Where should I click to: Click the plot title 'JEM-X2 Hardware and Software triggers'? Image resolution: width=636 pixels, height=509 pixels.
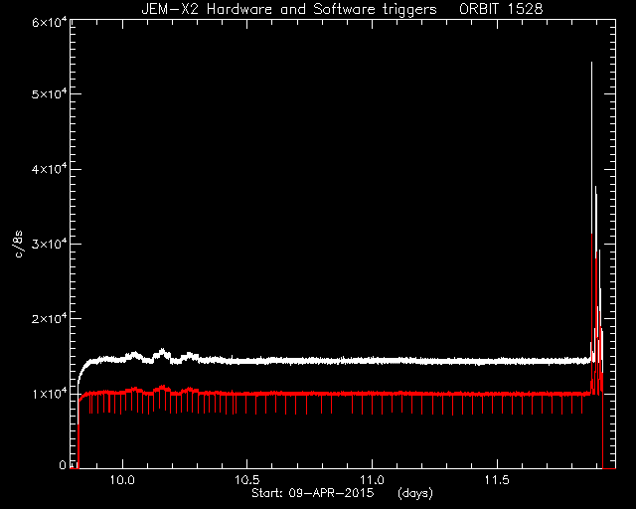click(x=289, y=9)
